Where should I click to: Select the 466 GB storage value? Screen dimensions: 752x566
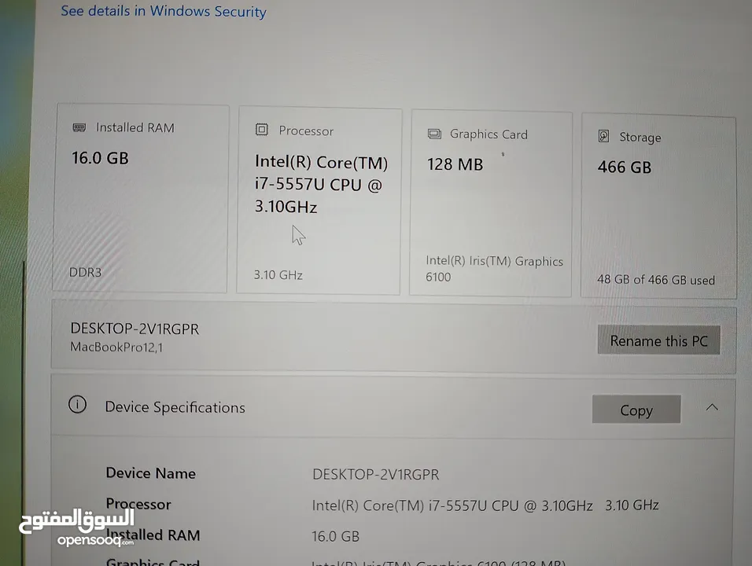point(625,167)
